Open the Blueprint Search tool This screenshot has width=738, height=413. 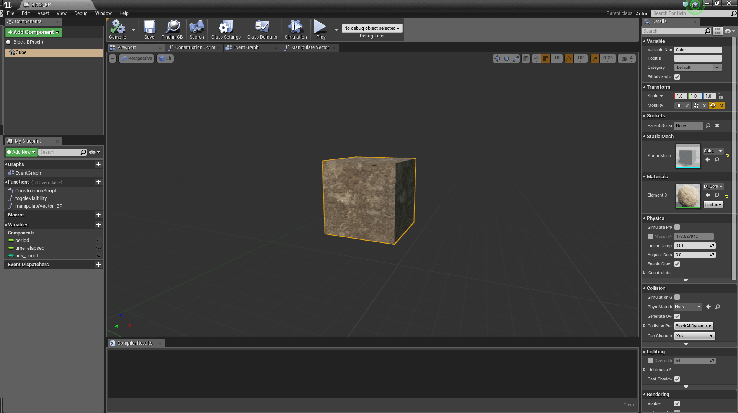196,29
